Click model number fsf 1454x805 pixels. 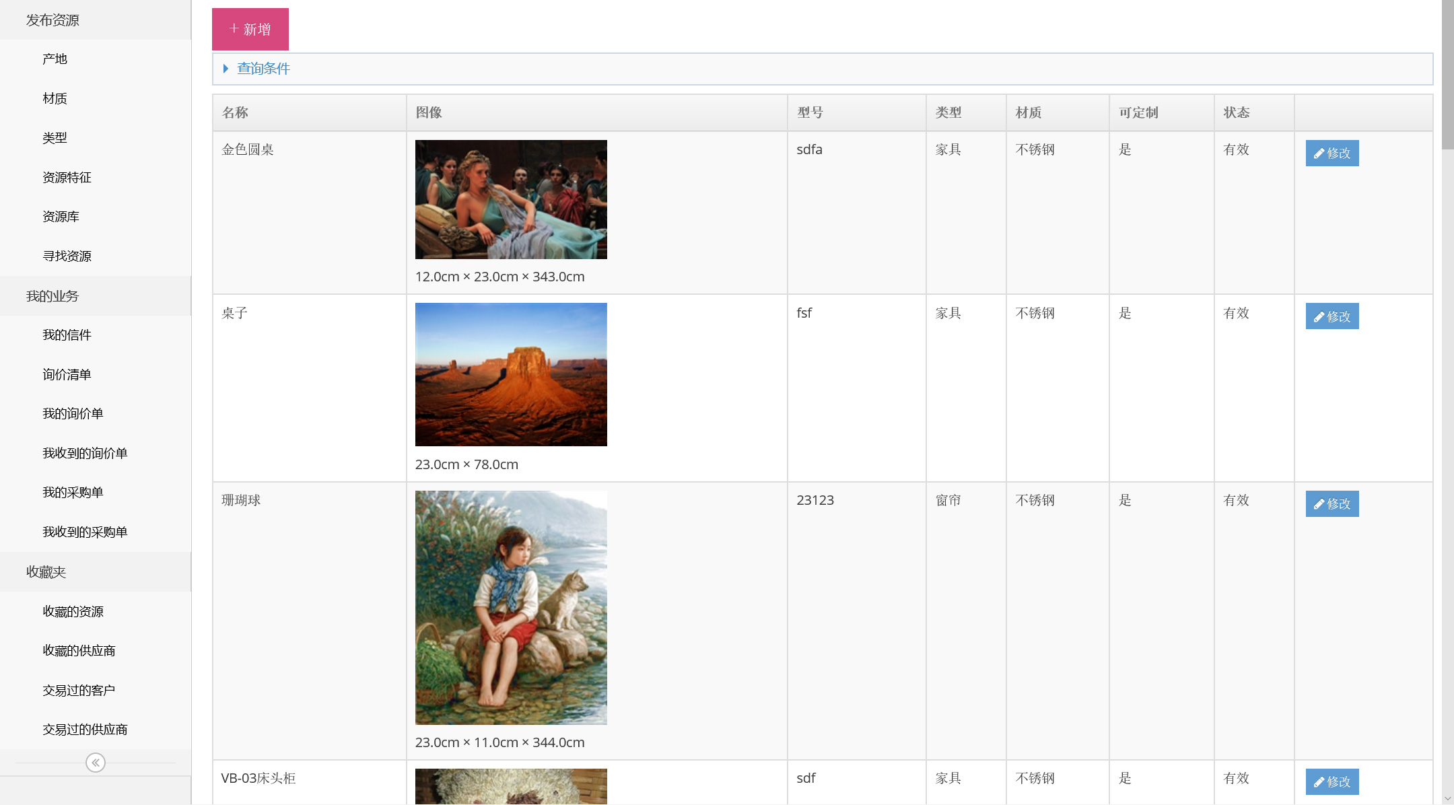click(x=804, y=313)
